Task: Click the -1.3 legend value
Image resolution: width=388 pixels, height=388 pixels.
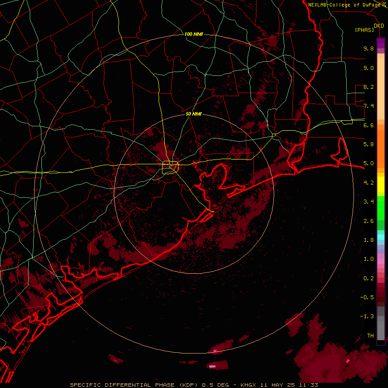Action: (367, 316)
